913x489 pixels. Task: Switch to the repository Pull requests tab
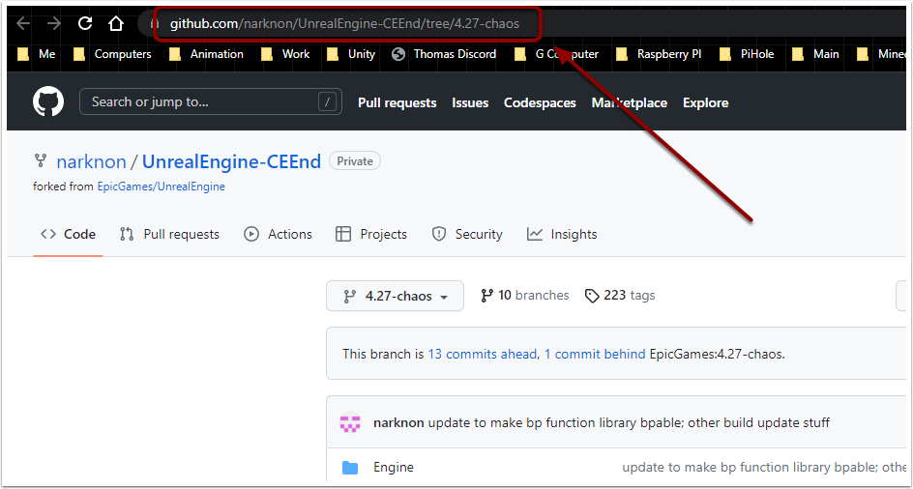pos(169,234)
